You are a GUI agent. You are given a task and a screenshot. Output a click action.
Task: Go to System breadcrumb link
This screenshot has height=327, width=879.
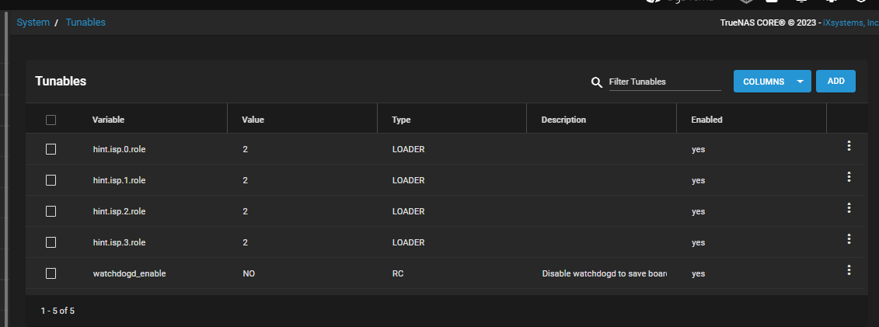(33, 23)
